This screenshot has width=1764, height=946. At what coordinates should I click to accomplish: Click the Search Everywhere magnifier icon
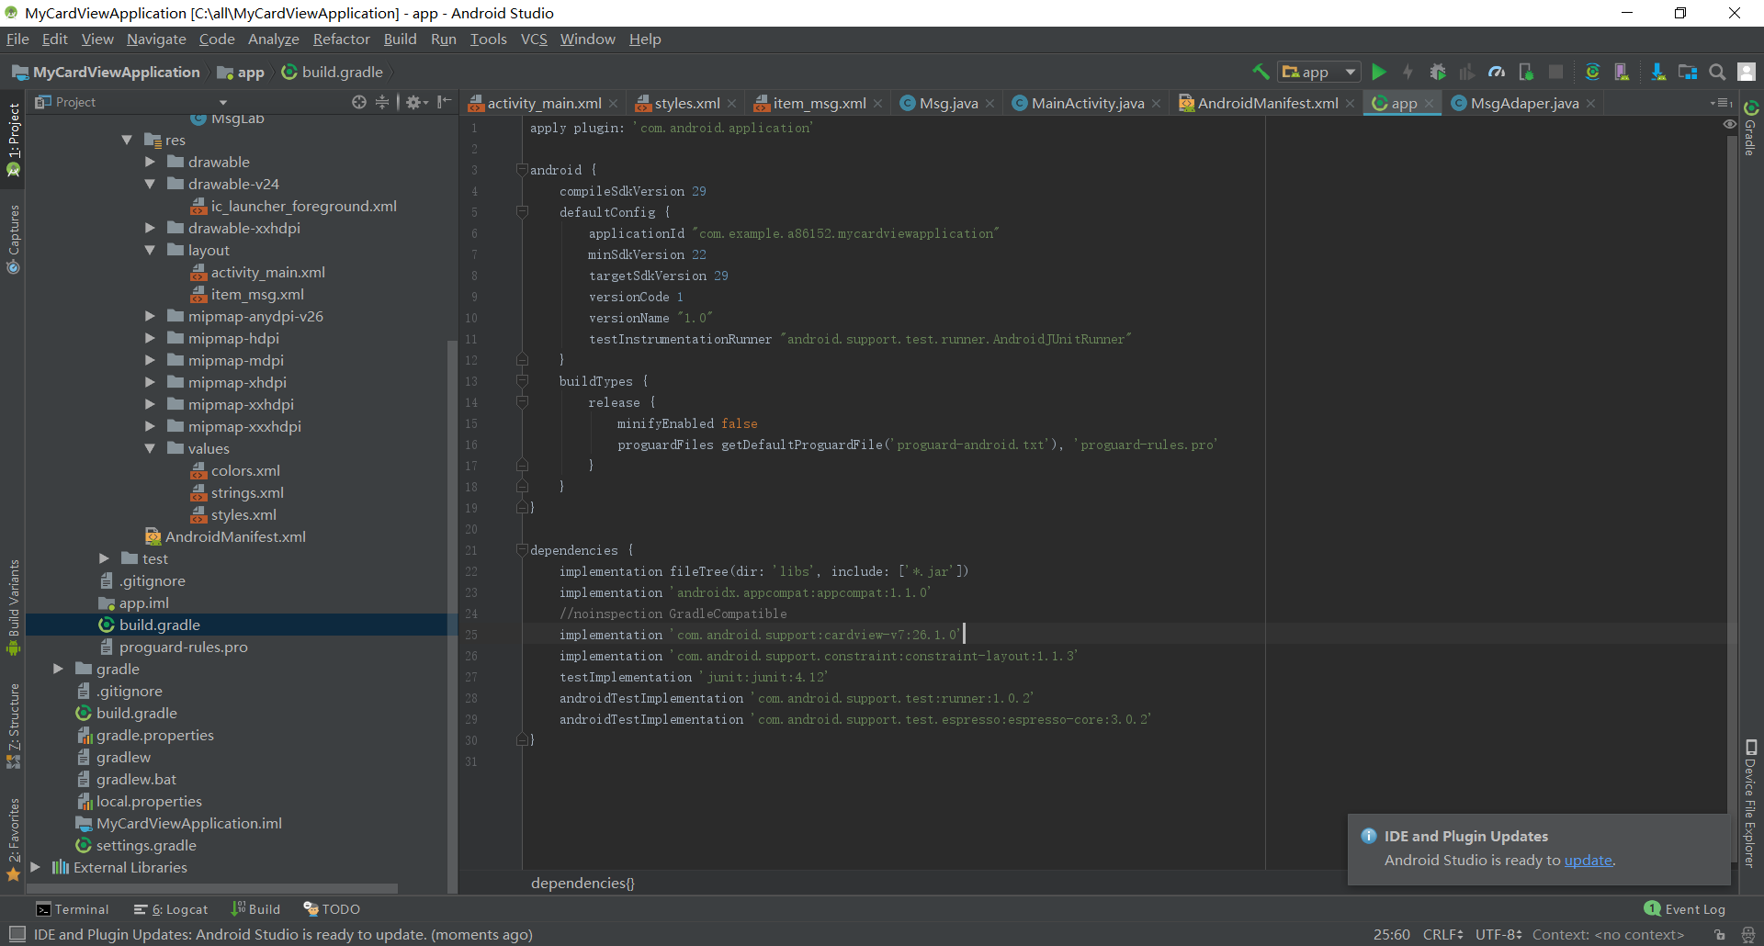(1716, 72)
